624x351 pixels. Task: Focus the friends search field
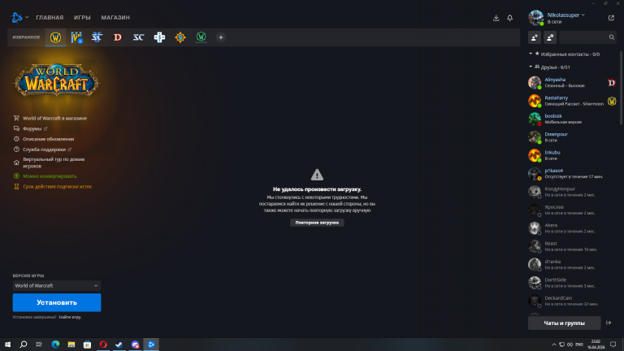pyautogui.click(x=587, y=37)
